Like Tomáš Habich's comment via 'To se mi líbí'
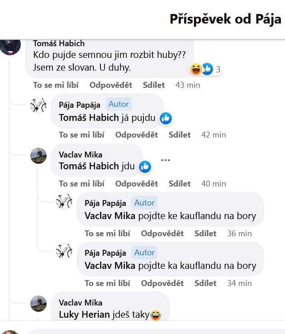Viewport: 285px width, 334px height. (56, 85)
